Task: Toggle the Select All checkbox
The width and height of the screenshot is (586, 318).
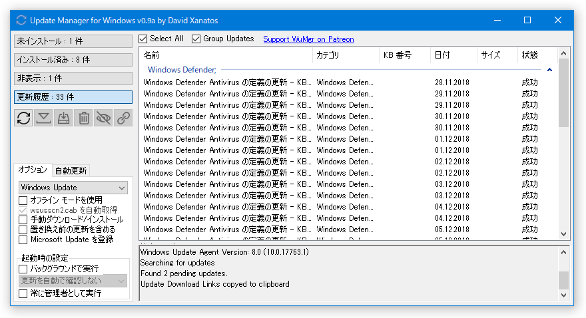Action: [x=143, y=39]
